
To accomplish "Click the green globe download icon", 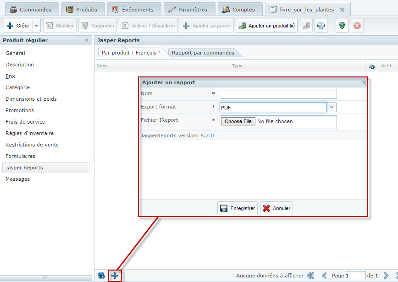I will coord(342,26).
